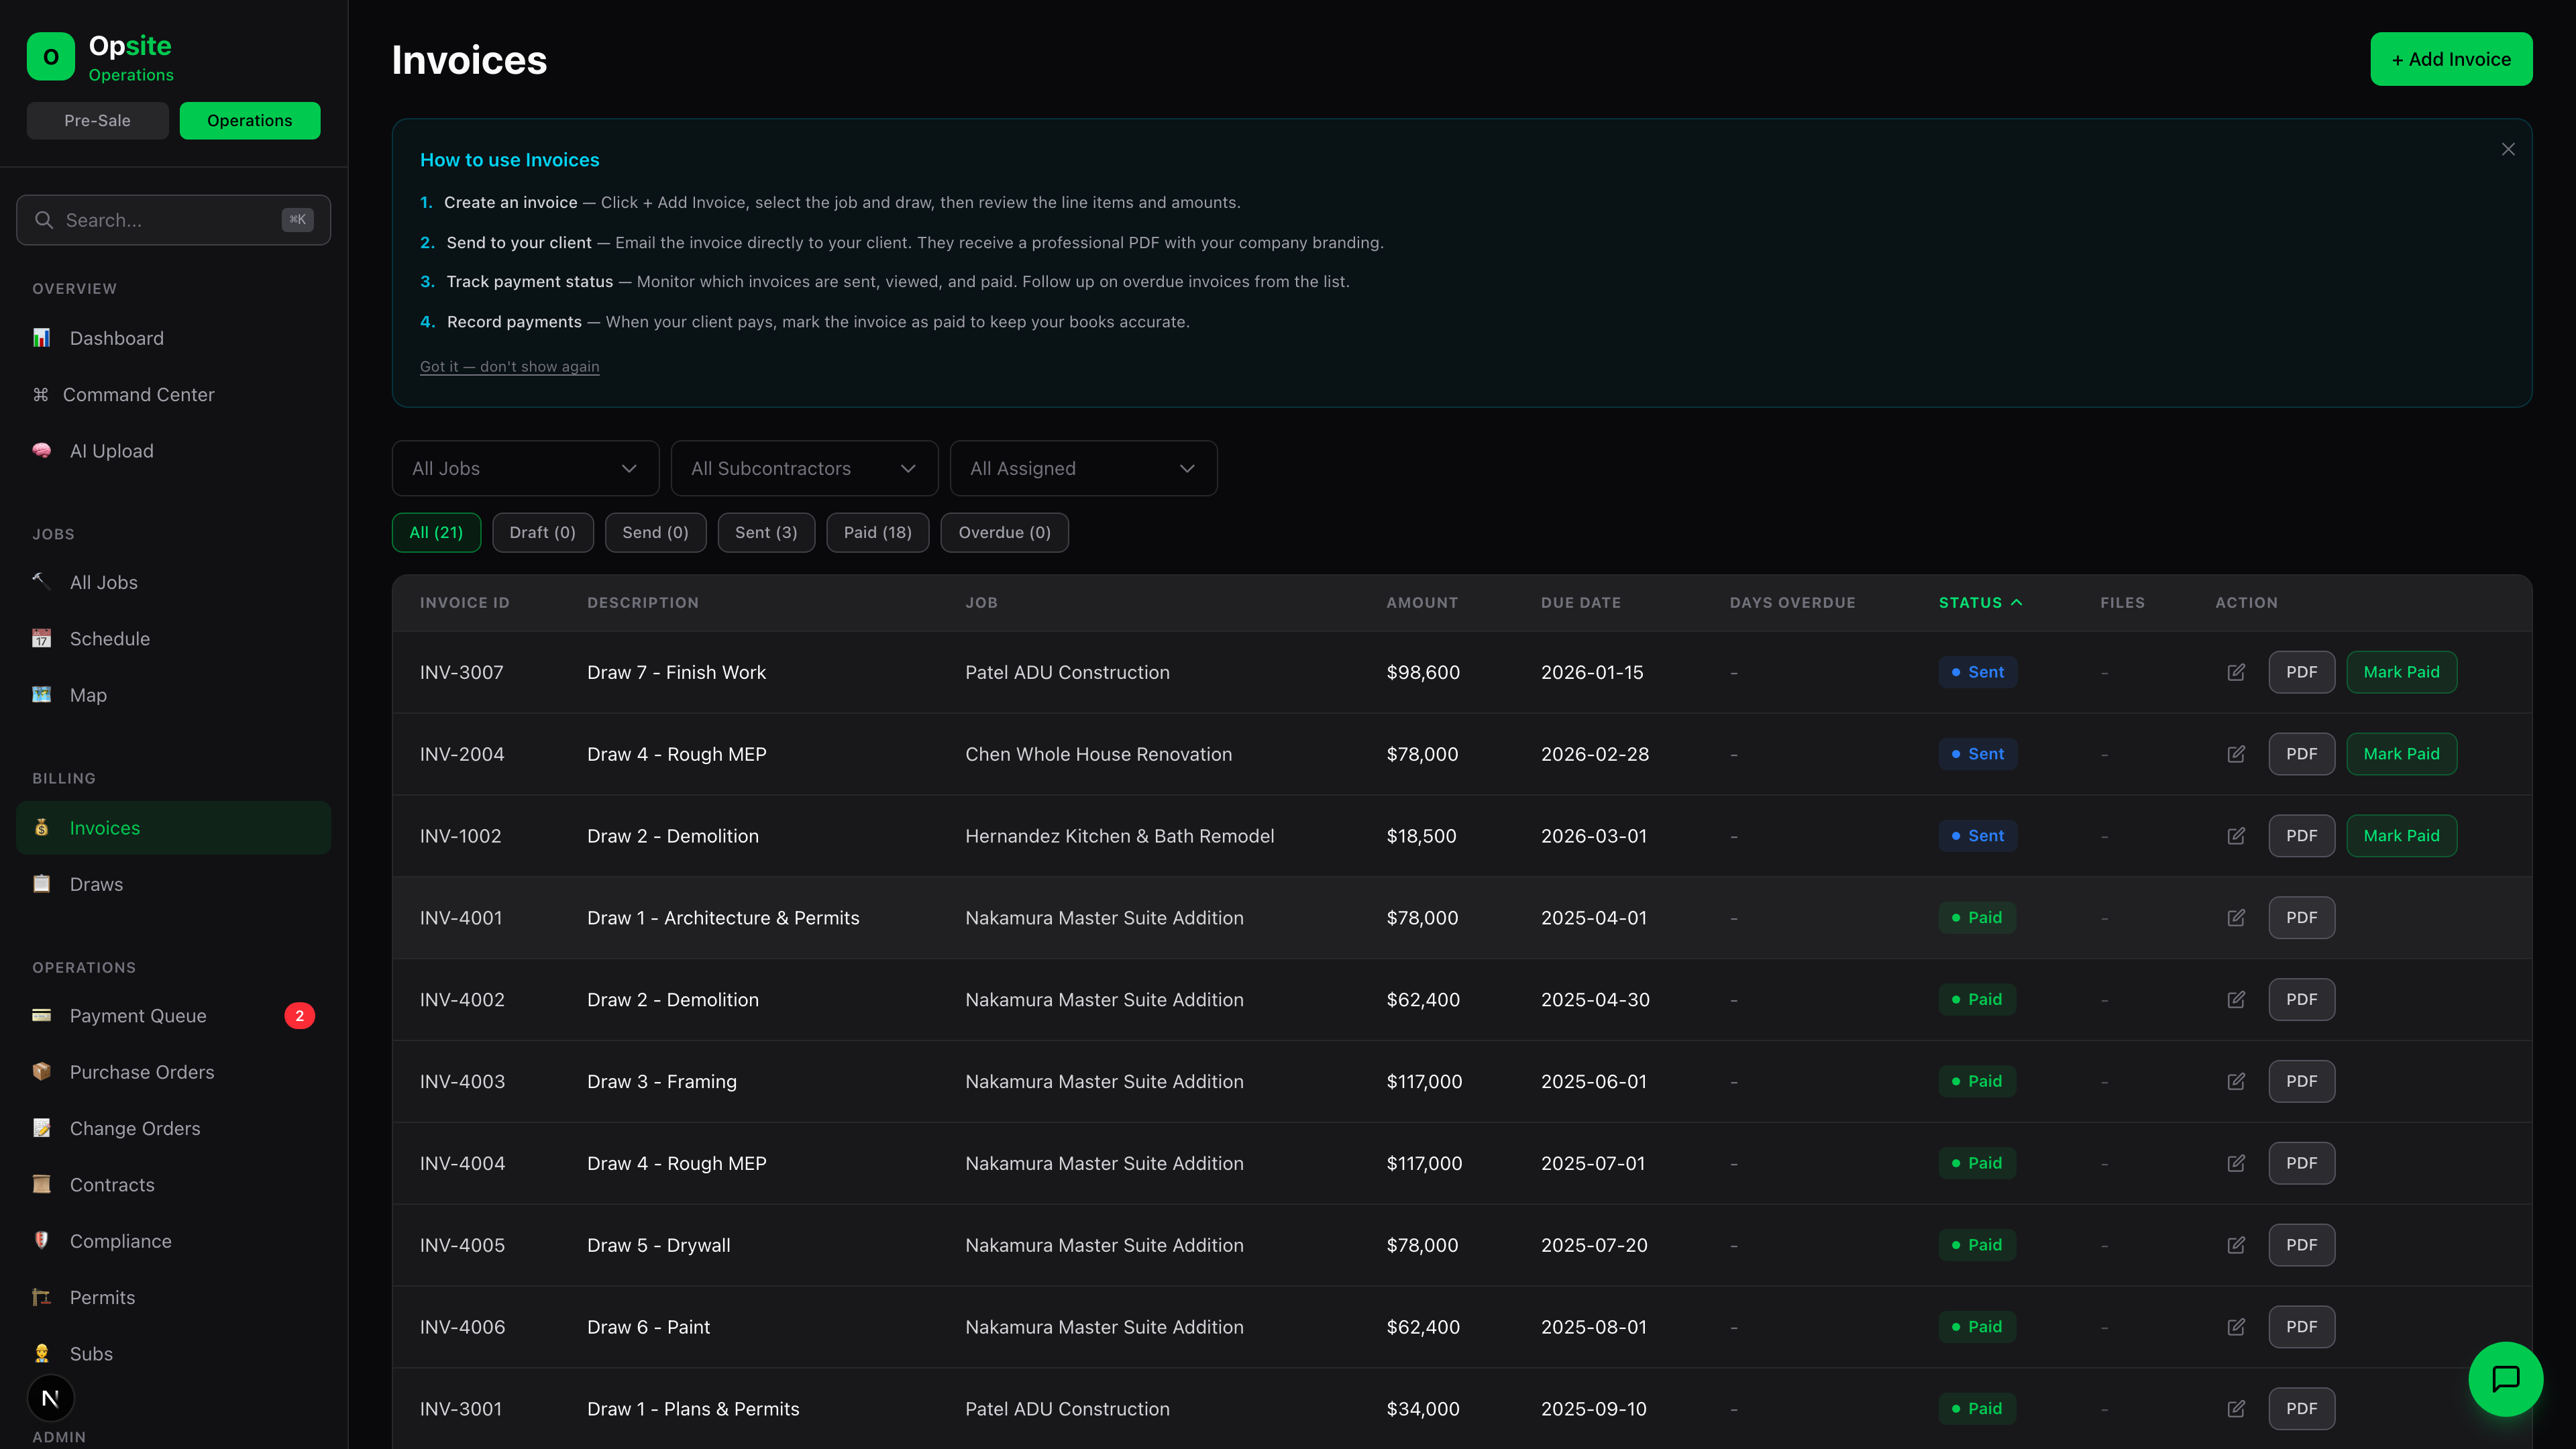Switch to the Pre-Sale mode
The width and height of the screenshot is (2576, 1449).
click(97, 120)
